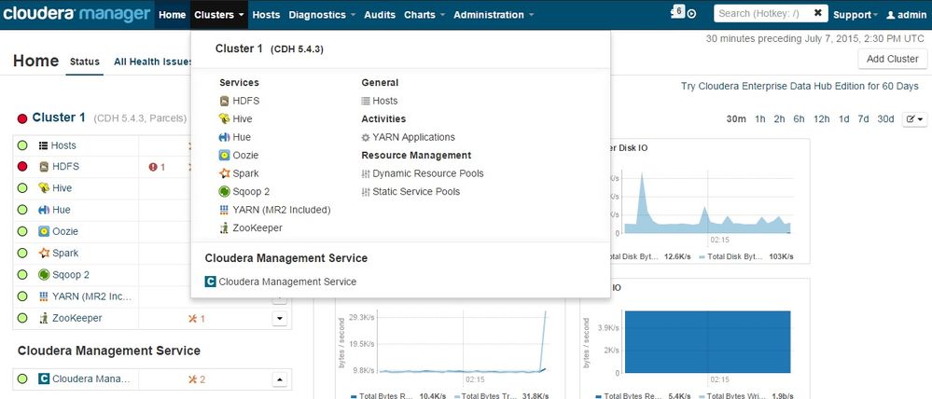Open Static Service Pools link
The width and height of the screenshot is (932, 399).
point(416,192)
